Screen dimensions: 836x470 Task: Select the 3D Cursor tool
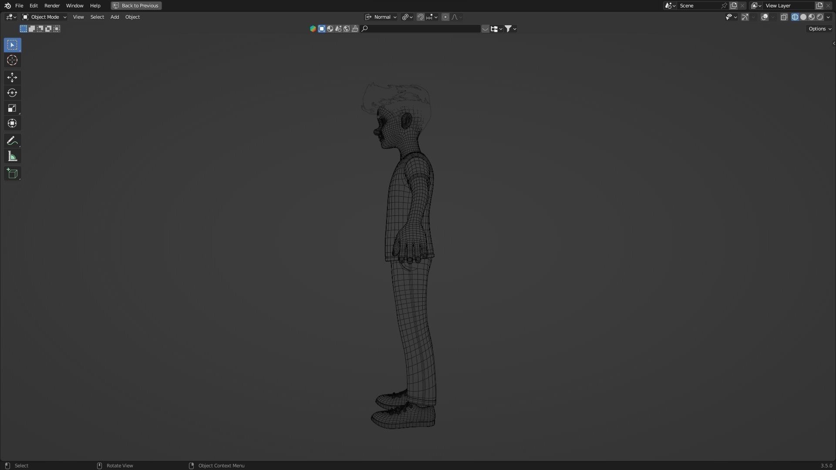coord(12,60)
